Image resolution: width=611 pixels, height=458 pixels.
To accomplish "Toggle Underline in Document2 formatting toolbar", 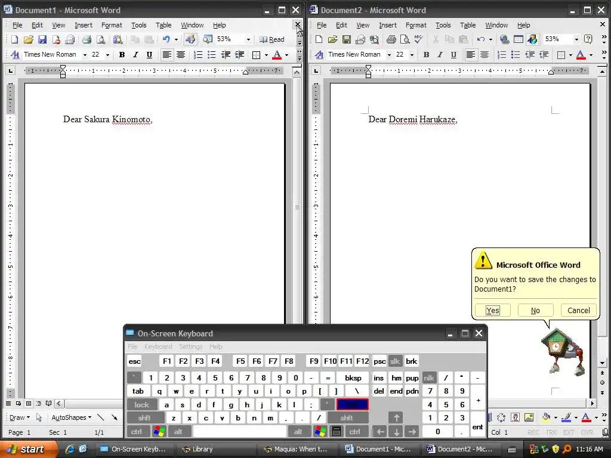I will pyautogui.click(x=453, y=54).
